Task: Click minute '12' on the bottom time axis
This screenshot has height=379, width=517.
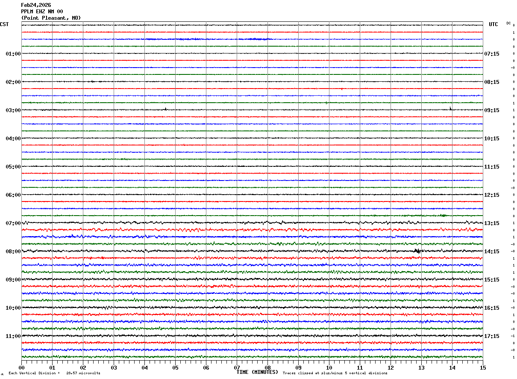Action: pyautogui.click(x=391, y=367)
